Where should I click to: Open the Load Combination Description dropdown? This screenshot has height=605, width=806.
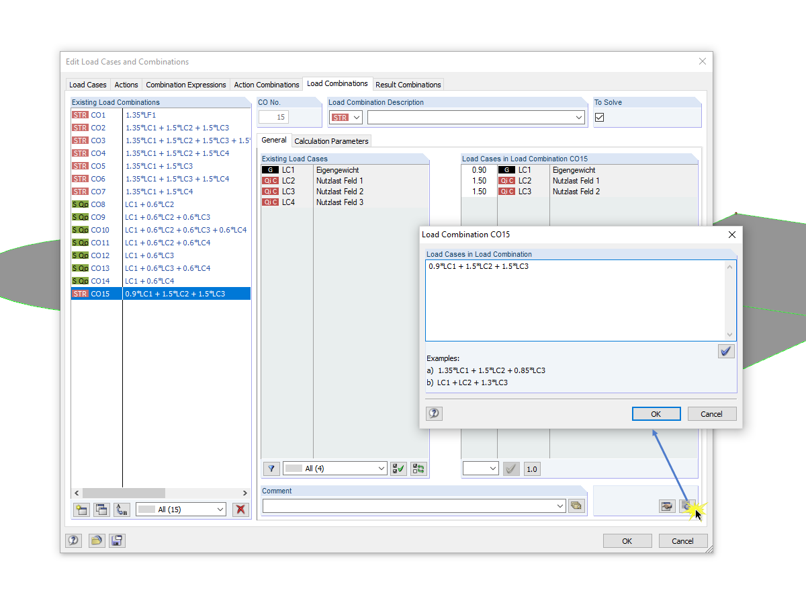tap(579, 117)
